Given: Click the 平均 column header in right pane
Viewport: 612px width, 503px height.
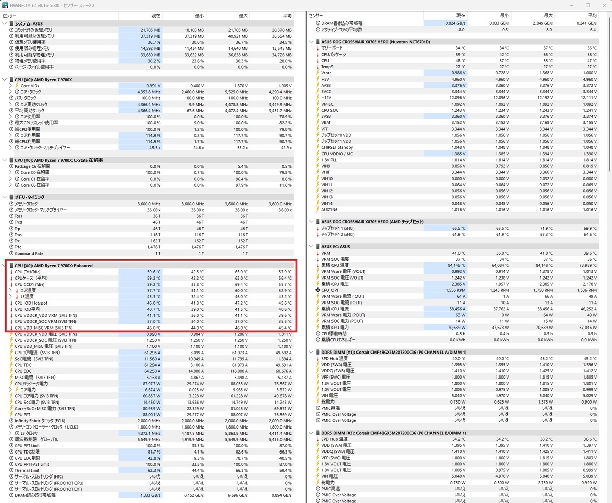Looking at the screenshot, I should pos(576,16).
